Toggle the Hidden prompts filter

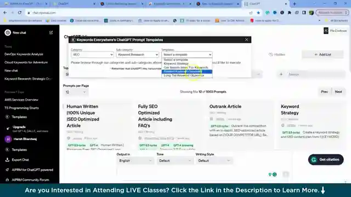[277, 55]
